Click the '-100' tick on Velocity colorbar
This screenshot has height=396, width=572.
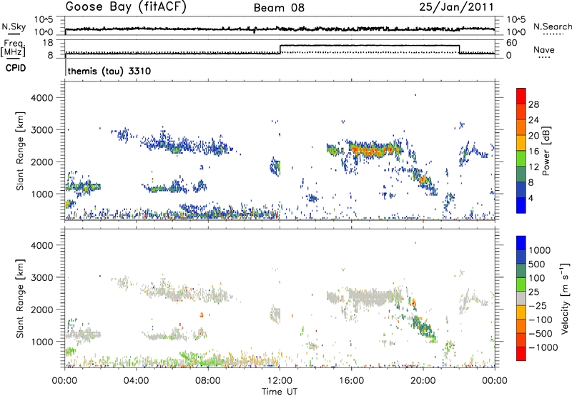pos(541,320)
